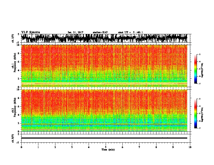Click the log(PSD) label beside ch.1 color bar

[x=202, y=70]
